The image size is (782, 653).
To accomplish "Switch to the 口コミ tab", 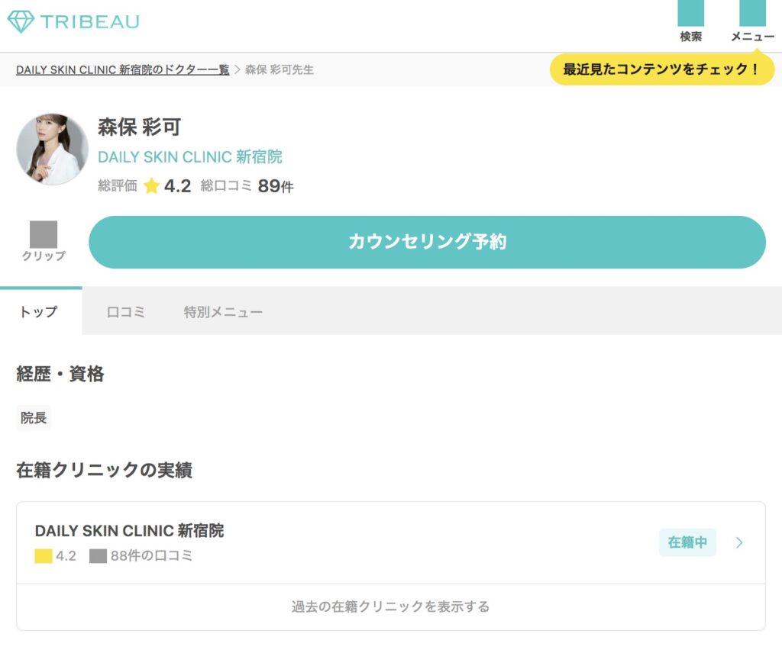I will (x=126, y=312).
